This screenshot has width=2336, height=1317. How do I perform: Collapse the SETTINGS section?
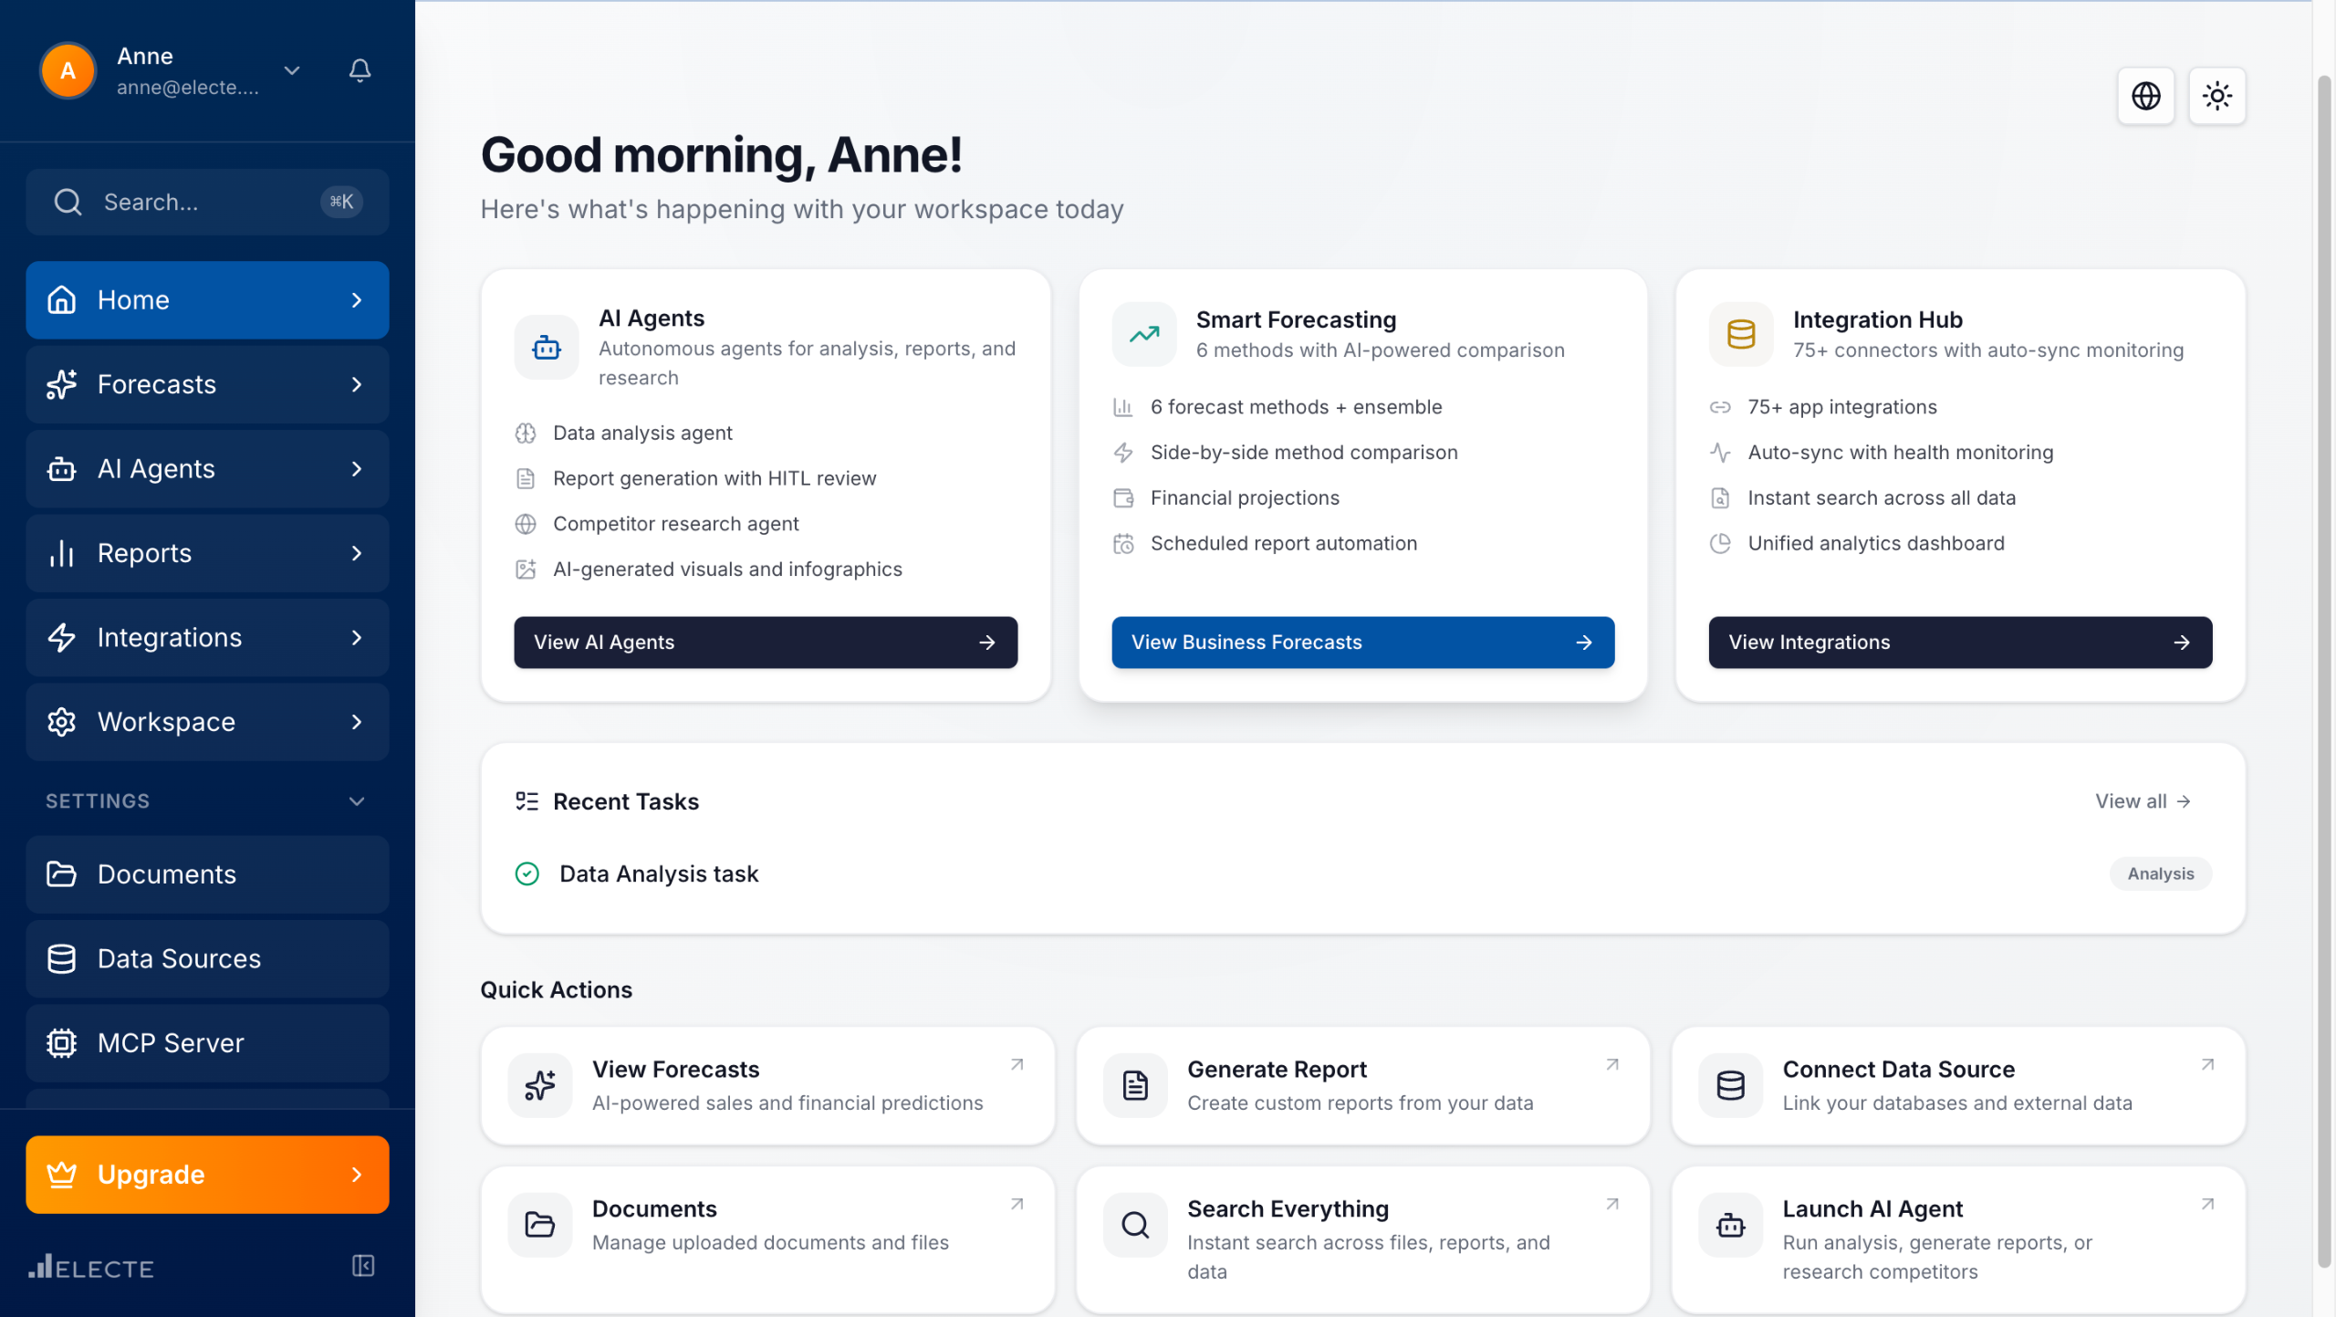point(357,801)
